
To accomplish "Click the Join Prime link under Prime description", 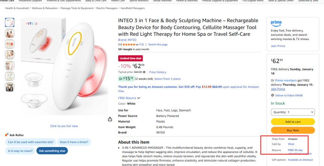I will [x=277, y=46].
